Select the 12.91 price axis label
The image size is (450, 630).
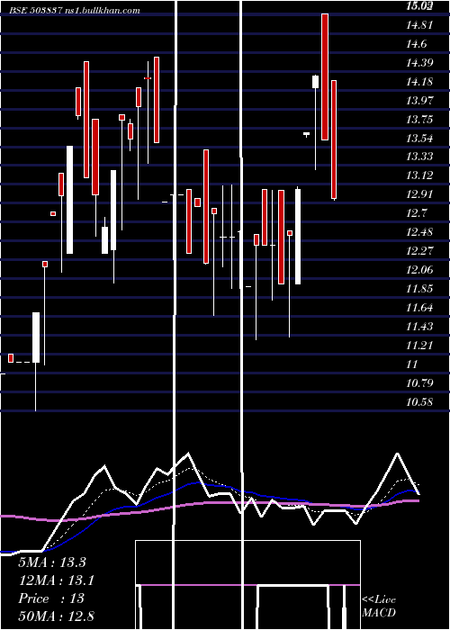pyautogui.click(x=419, y=194)
